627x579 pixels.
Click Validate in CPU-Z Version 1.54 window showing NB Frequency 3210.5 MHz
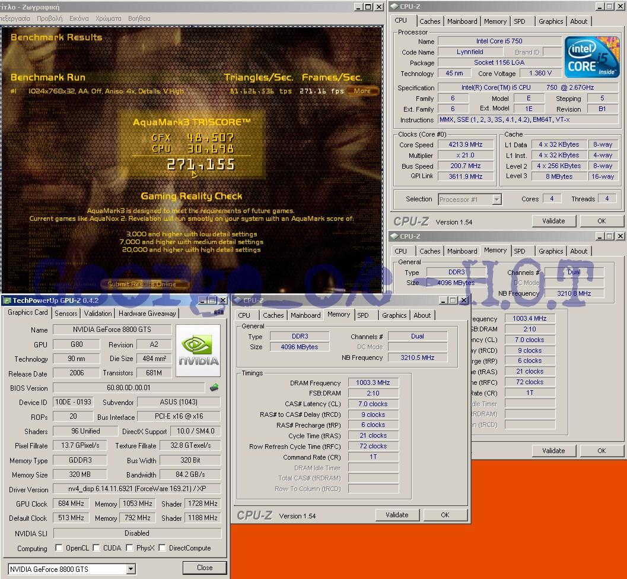[x=397, y=515]
